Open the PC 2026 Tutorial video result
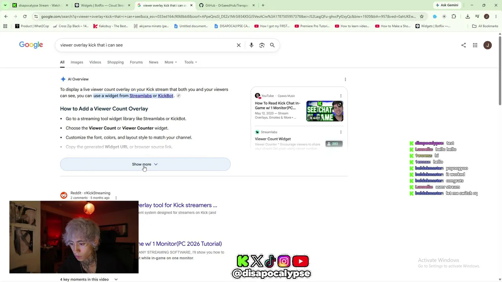This screenshot has width=502, height=282. click(x=180, y=244)
